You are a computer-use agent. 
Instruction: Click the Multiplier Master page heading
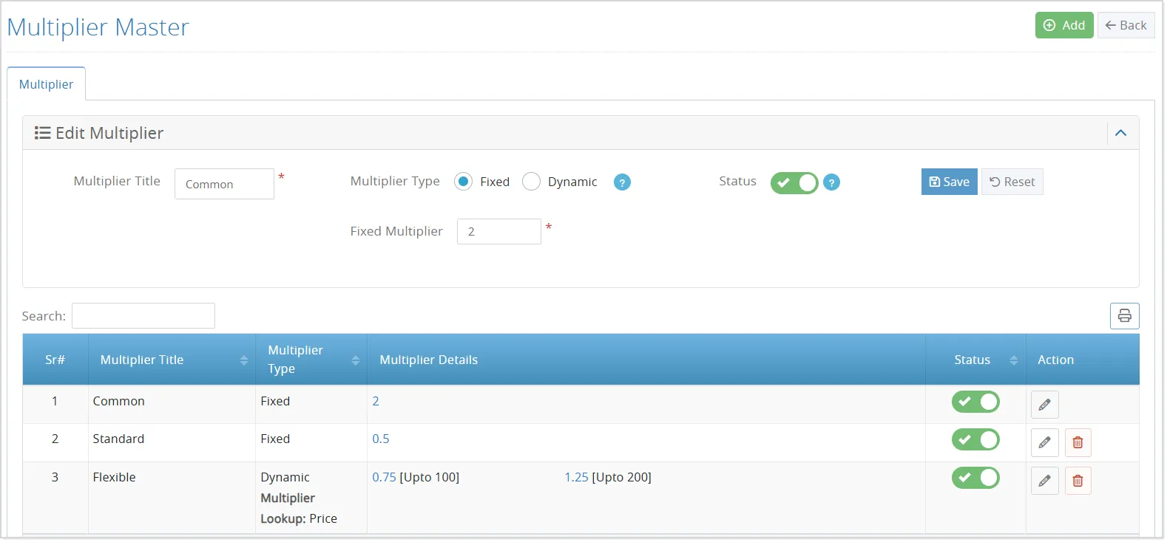click(98, 27)
